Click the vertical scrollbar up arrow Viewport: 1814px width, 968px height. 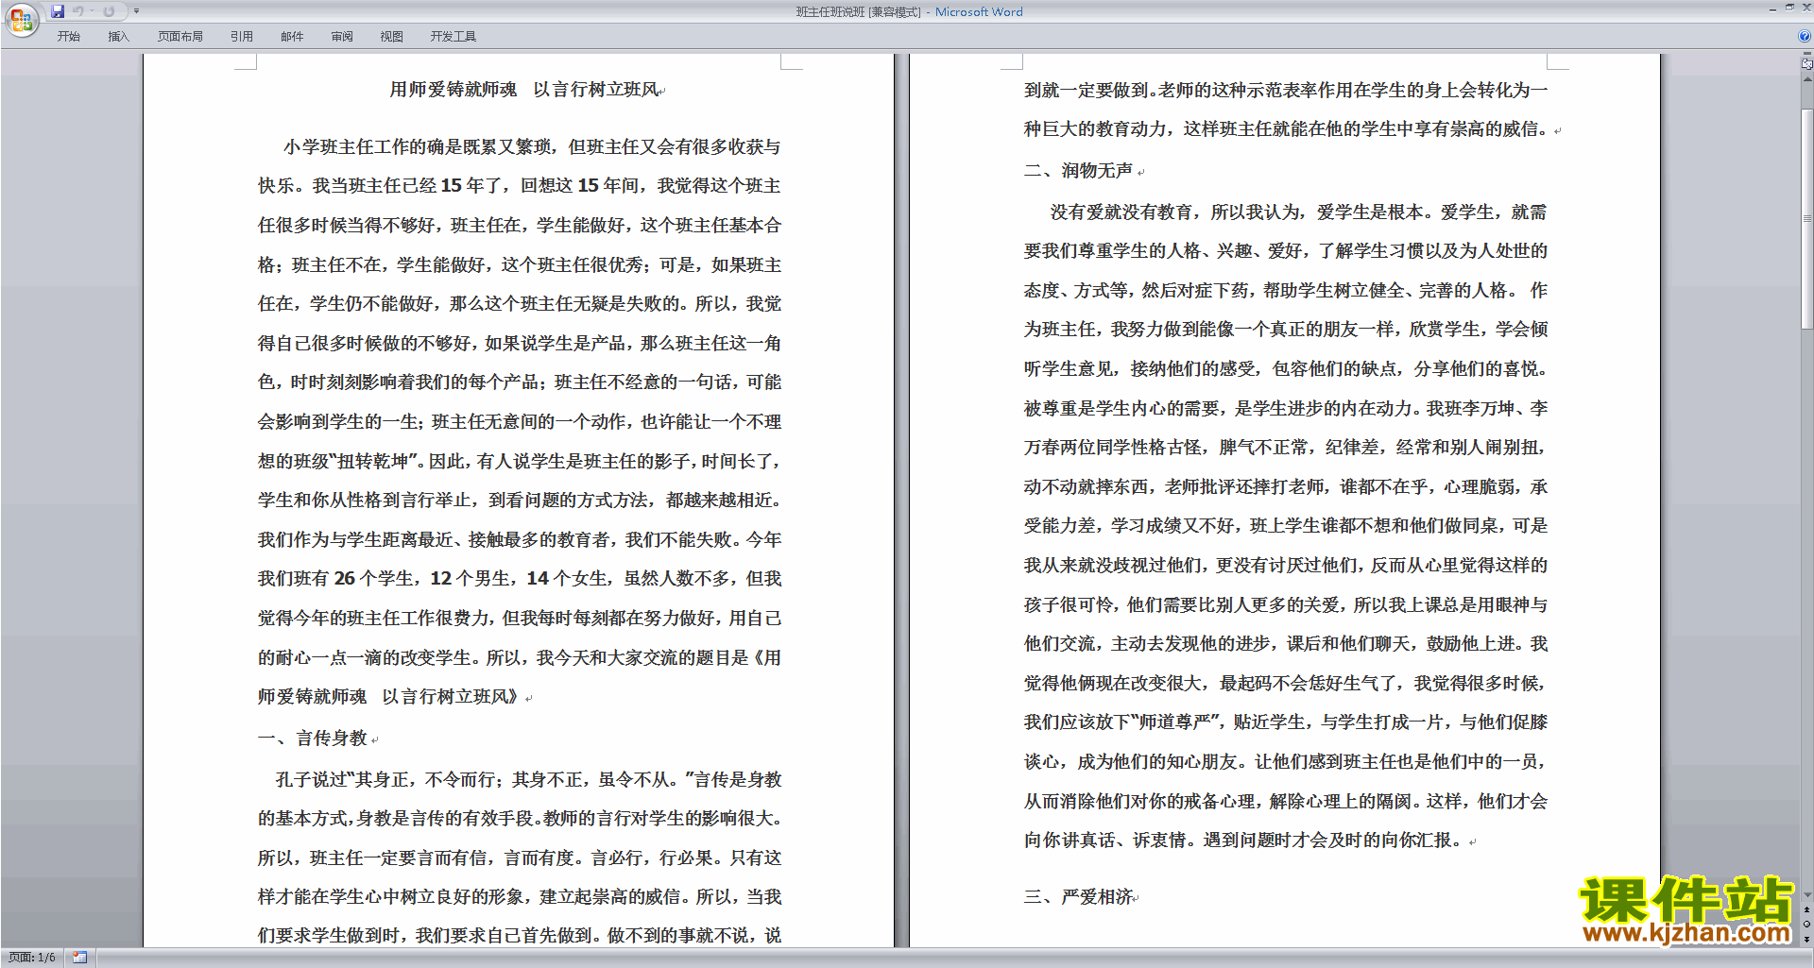[1806, 78]
